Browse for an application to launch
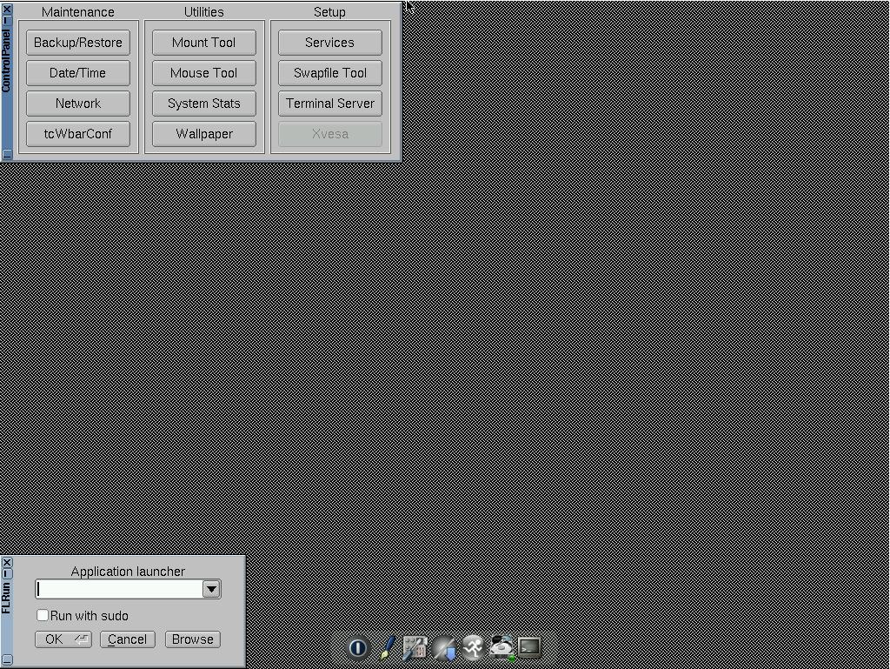The image size is (890, 669). coord(192,639)
